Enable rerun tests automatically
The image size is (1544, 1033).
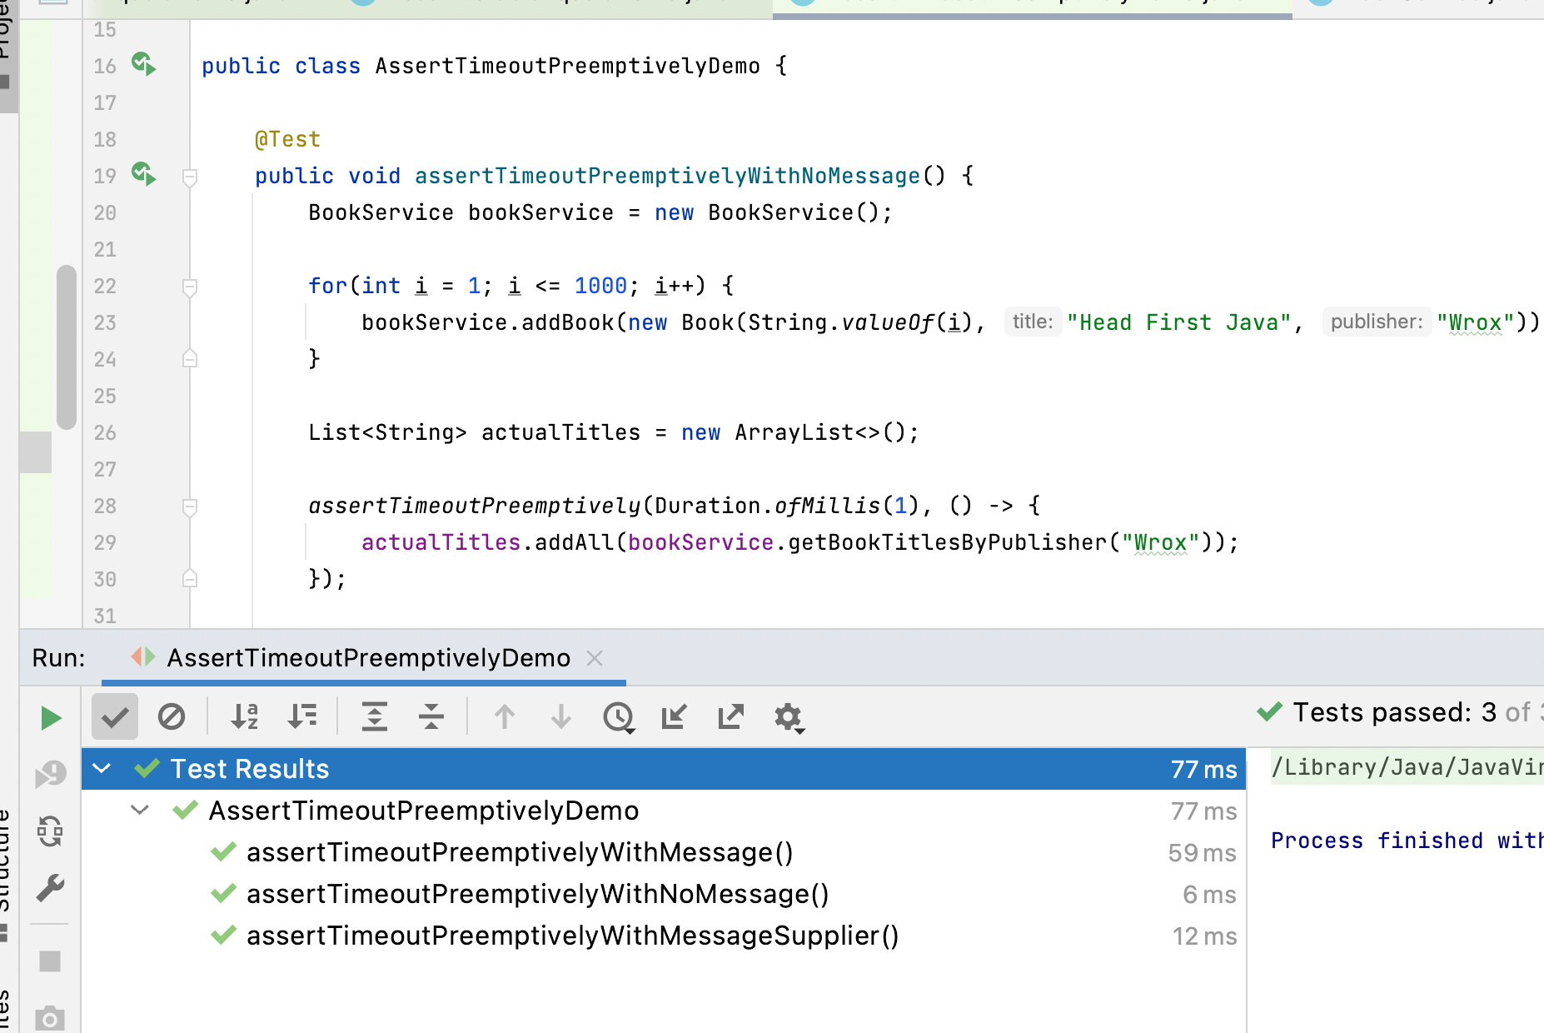[50, 831]
